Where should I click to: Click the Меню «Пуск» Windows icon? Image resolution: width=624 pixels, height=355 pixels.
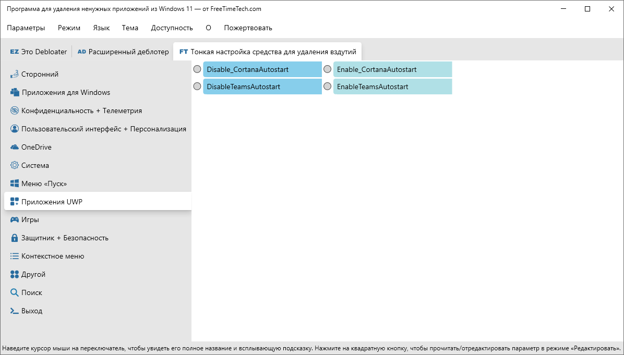[x=14, y=183]
